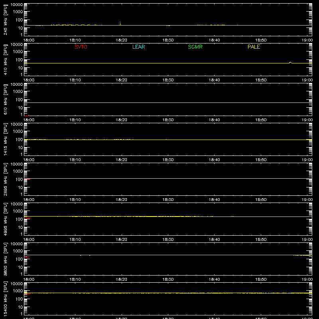Click the 100 tick label on 15400 MHz panel
This screenshot has width=319, height=319.
(19, 299)
